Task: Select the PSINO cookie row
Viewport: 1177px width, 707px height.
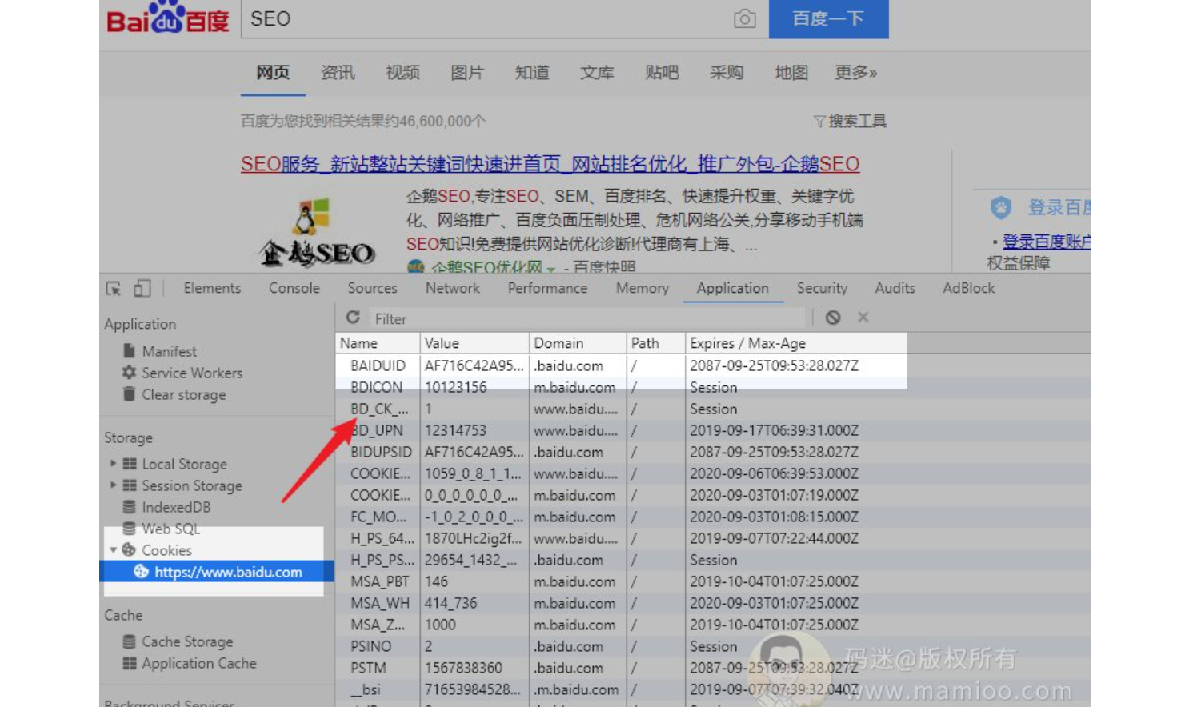Action: click(x=712, y=646)
